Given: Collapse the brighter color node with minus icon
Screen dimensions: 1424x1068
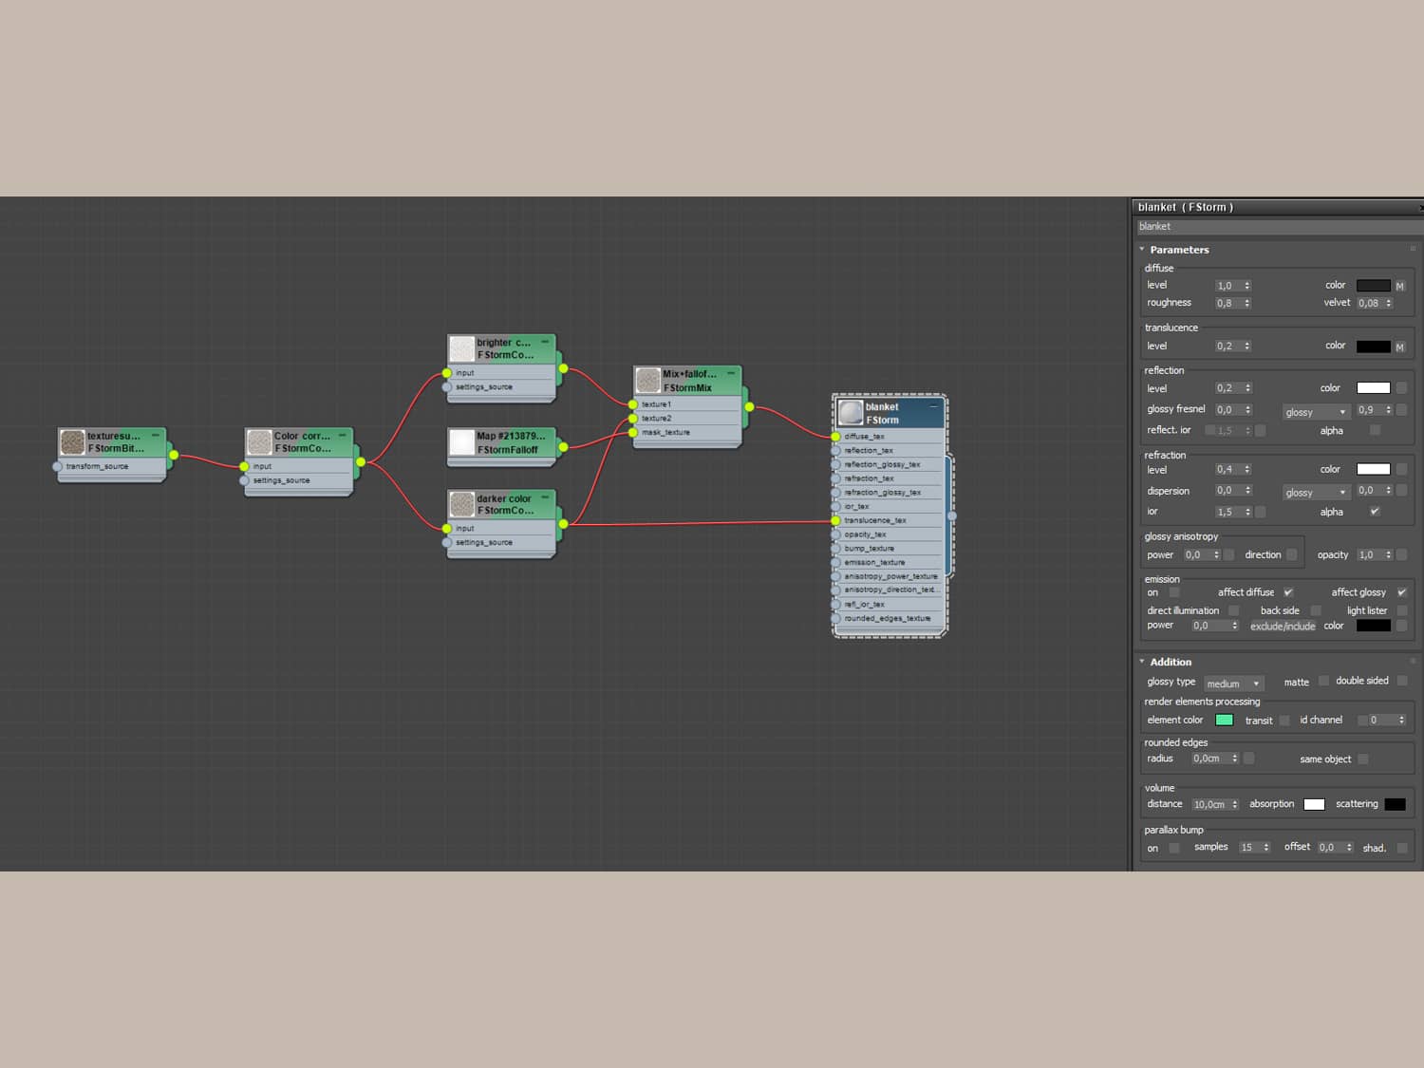Looking at the screenshot, I should [x=545, y=341].
